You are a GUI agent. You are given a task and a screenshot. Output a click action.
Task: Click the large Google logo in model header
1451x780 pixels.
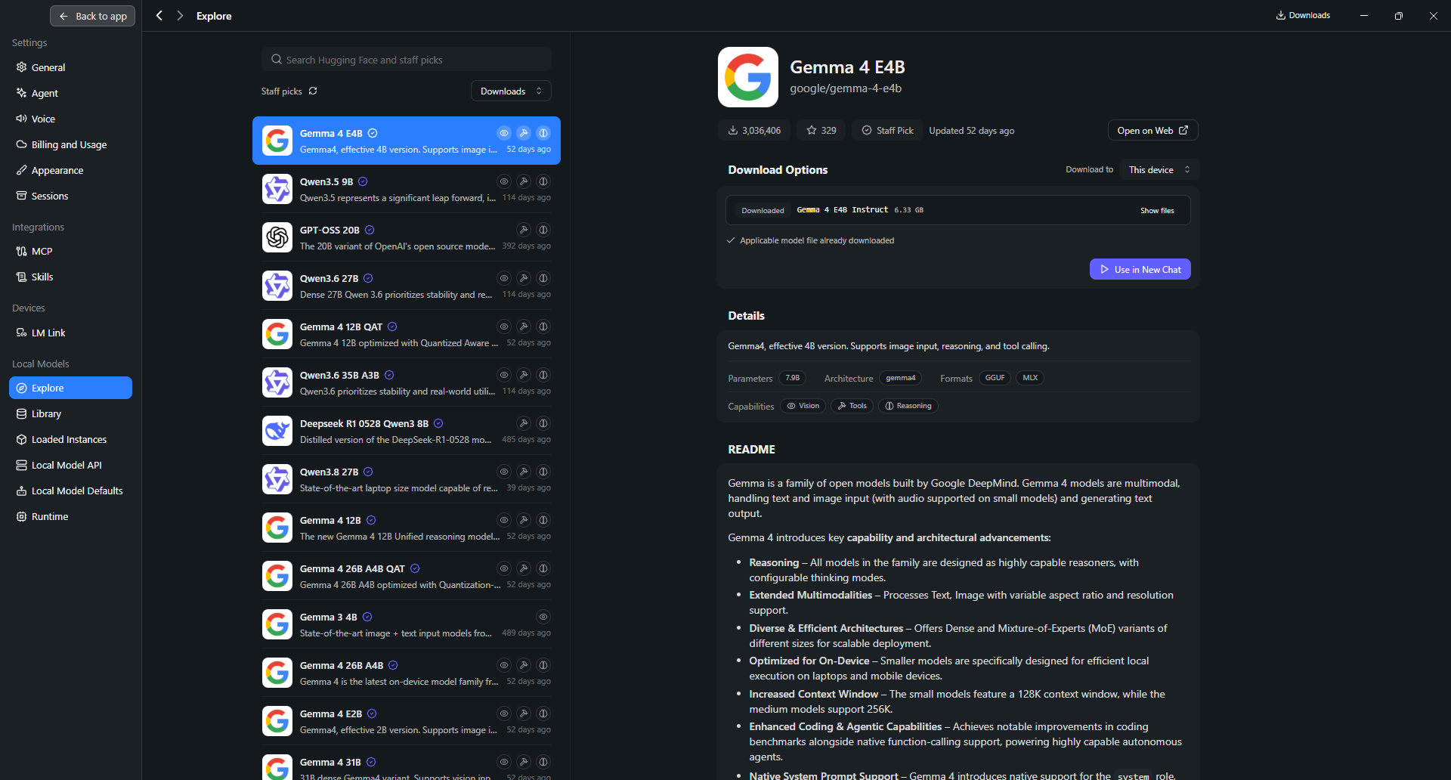pos(748,77)
